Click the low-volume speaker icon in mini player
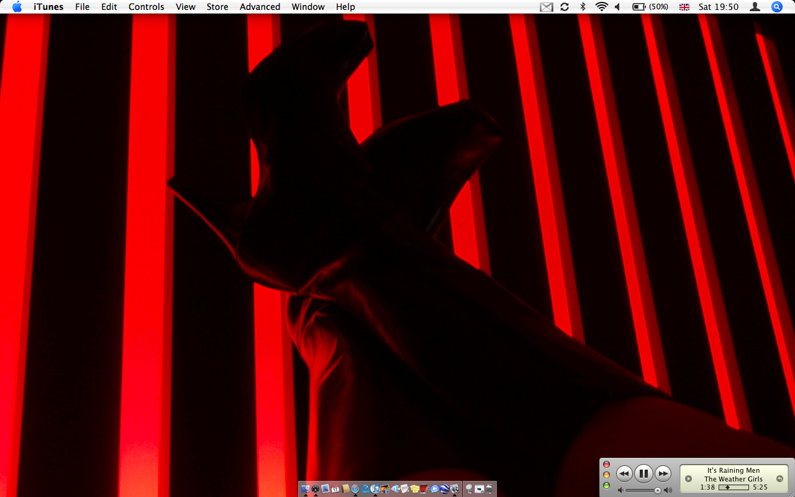The height and width of the screenshot is (497, 795). point(620,491)
